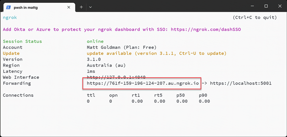
Task: Click the highlighted au.ngrok.io forwarding URL
Action: coord(142,83)
